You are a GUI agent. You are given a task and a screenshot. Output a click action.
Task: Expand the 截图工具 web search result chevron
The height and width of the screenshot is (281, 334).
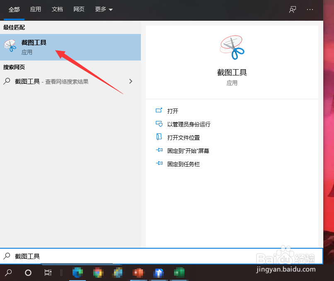click(x=131, y=81)
